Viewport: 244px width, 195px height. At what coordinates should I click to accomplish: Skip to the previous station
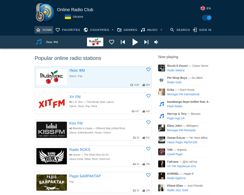click(123, 42)
